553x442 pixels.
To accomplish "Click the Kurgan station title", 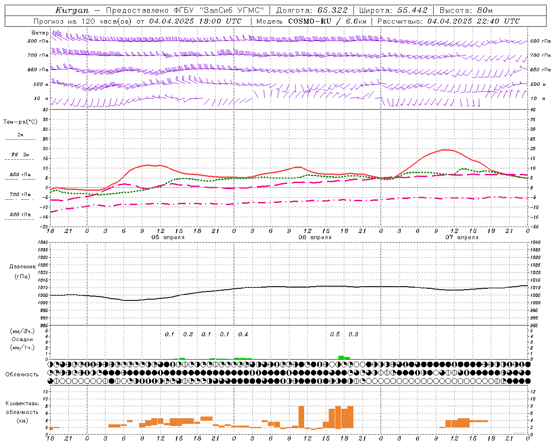I will 72,10.
